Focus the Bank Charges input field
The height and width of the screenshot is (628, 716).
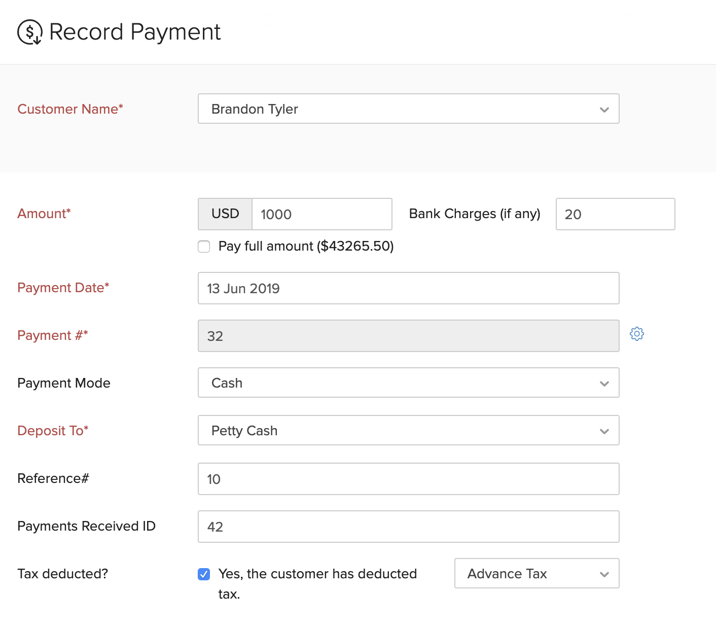[615, 214]
